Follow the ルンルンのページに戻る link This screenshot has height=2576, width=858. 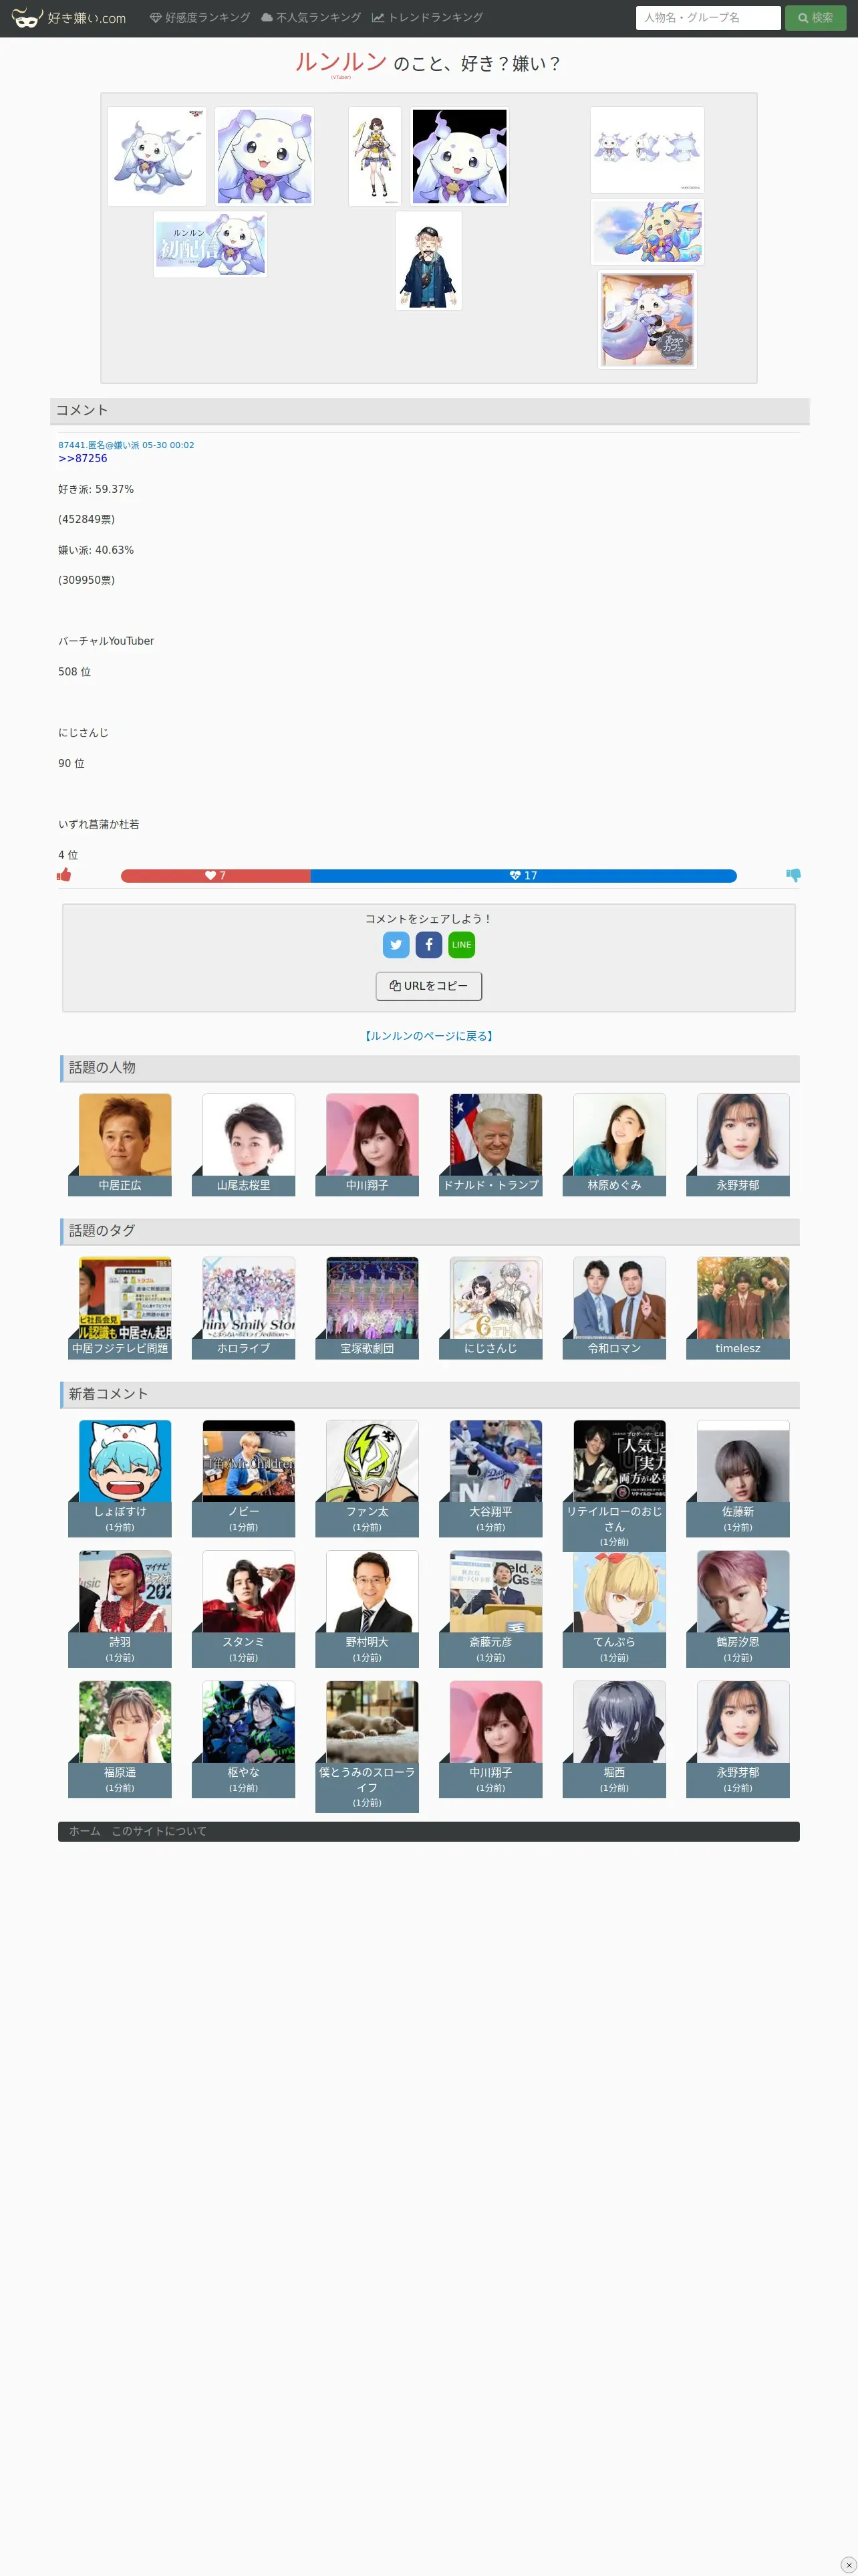pyautogui.click(x=428, y=1036)
